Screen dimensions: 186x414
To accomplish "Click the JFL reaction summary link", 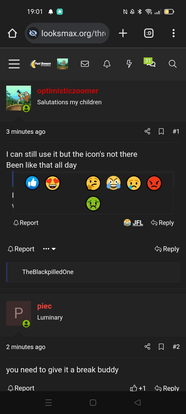I will 138,223.
